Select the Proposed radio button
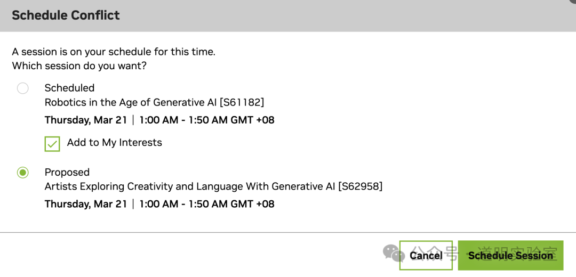 pos(22,173)
